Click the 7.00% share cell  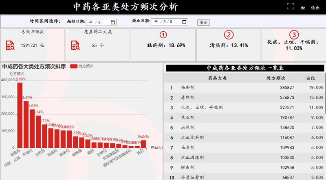(317, 128)
